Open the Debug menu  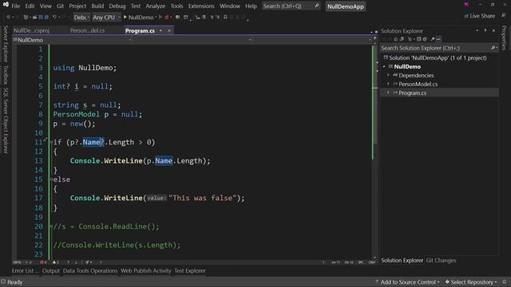tap(117, 6)
